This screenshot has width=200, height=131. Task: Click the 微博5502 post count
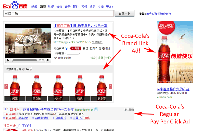click(x=104, y=48)
